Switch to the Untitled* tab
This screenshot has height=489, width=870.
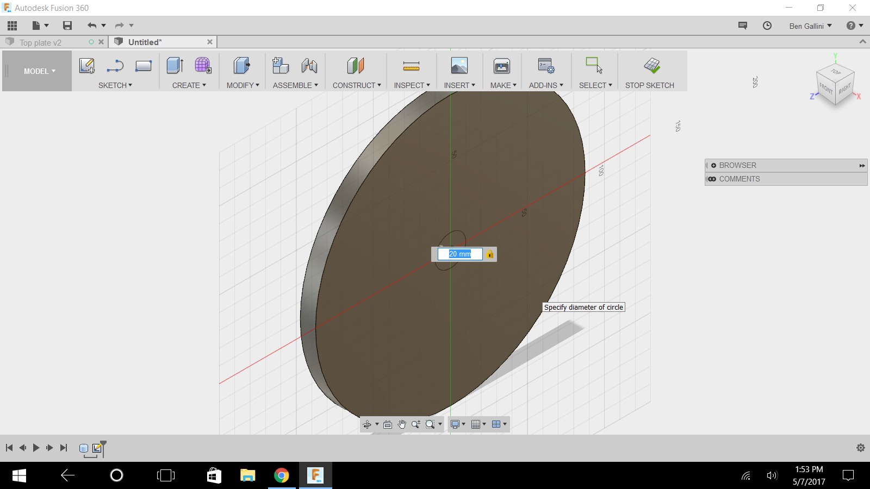[145, 42]
